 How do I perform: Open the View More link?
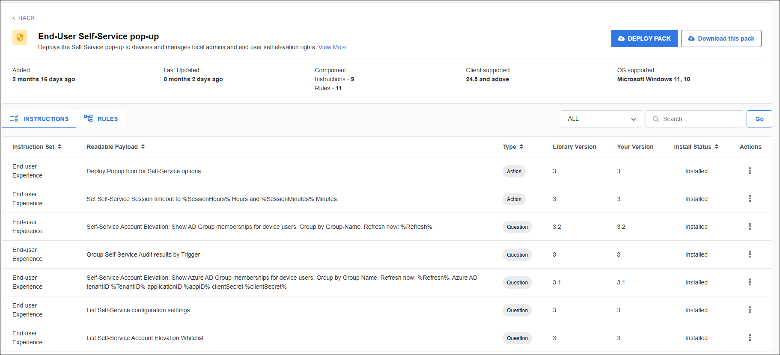(332, 47)
